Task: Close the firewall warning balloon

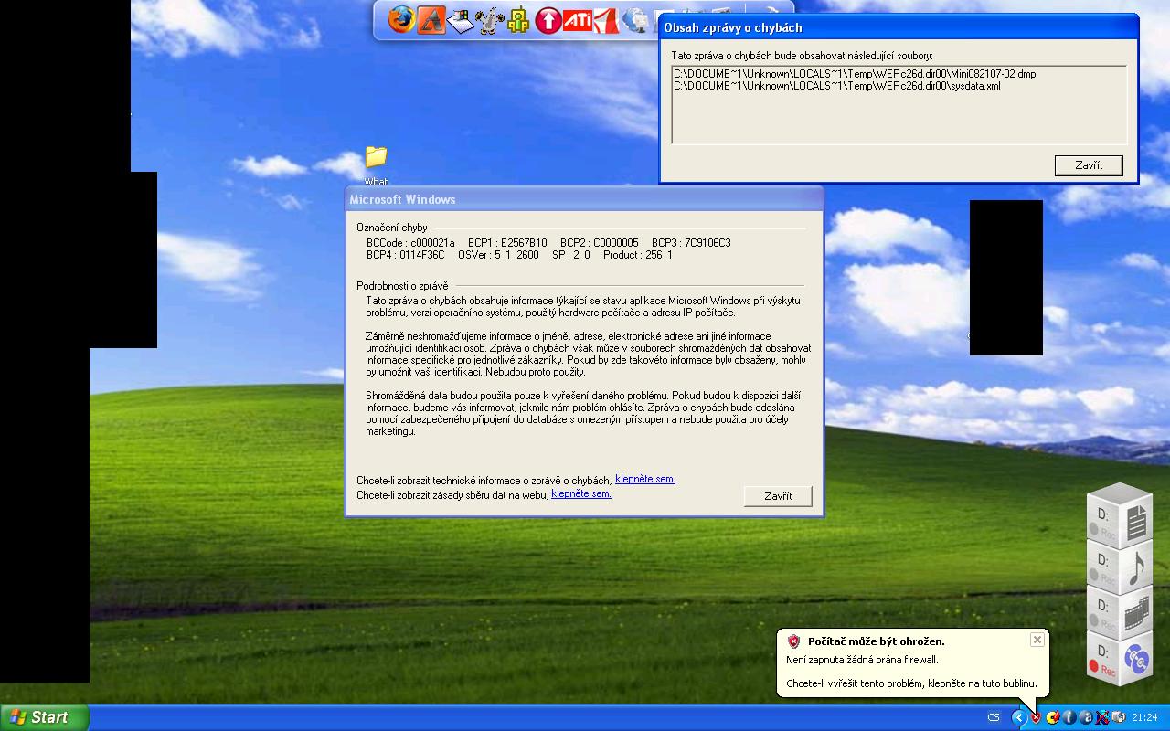Action: pyautogui.click(x=1037, y=640)
